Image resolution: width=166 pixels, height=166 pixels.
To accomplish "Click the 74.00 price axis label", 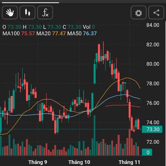I will (153, 123).
